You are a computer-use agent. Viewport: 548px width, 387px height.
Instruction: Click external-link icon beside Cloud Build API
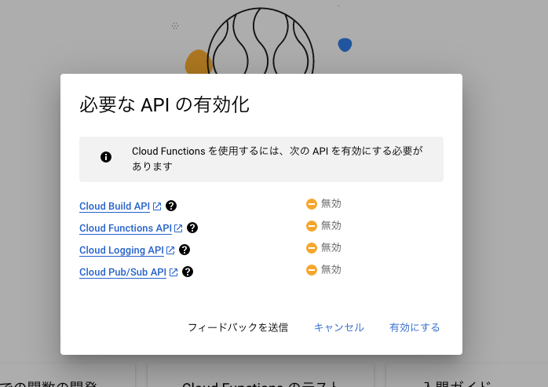click(157, 206)
